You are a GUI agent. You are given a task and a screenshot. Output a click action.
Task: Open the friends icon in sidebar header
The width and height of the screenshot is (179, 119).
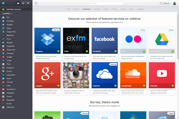tap(23, 3)
